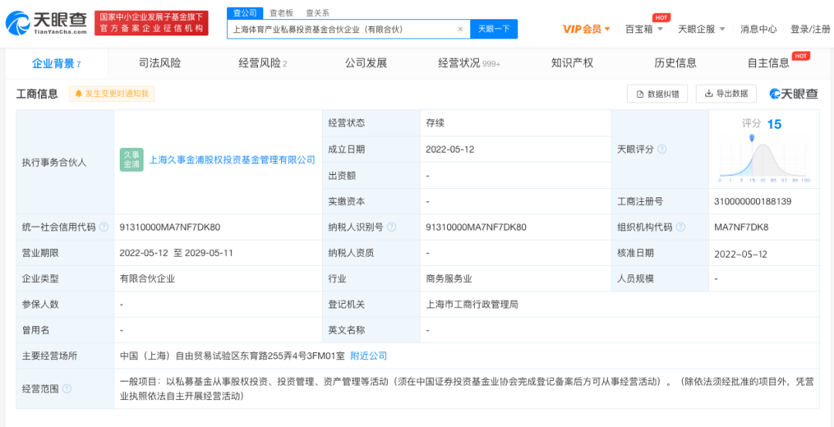Screen dimensions: 834x427
Task: Open 消息中心
Action: [758, 29]
